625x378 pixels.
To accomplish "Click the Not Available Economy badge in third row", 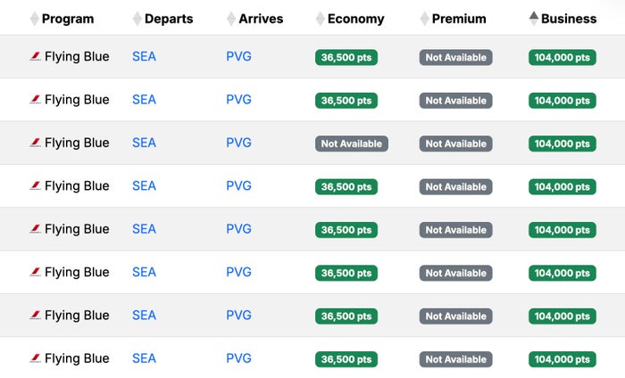I will 352,144.
